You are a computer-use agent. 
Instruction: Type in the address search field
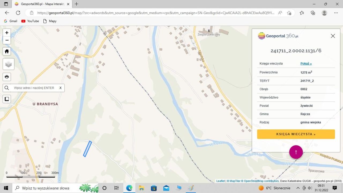(x=34, y=88)
